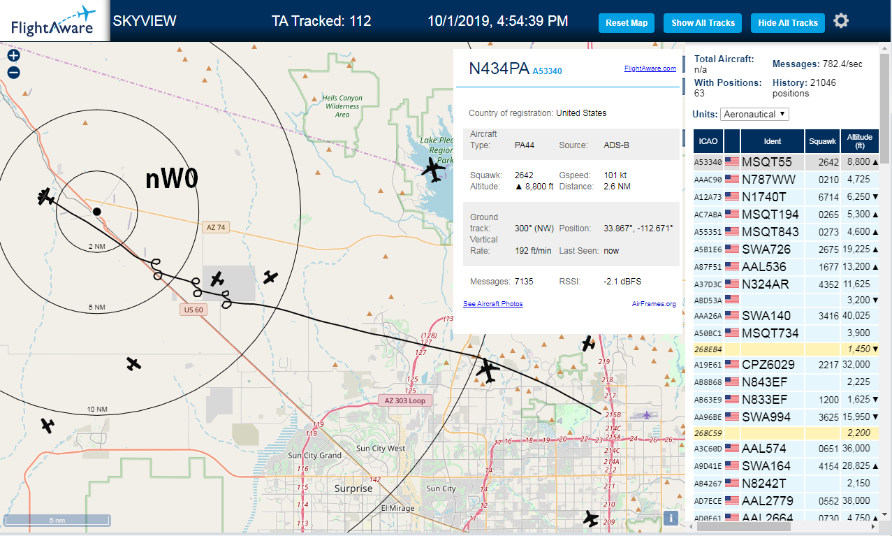Click the Show All Tracks button
The image size is (892, 536).
click(x=703, y=22)
